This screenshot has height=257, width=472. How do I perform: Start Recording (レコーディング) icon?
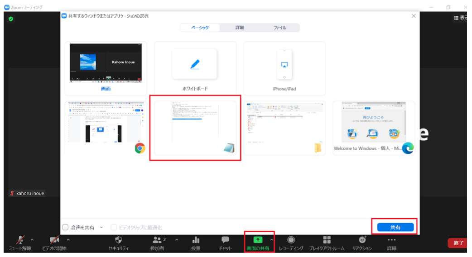tap(291, 240)
